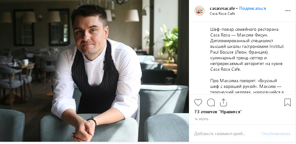The width and height of the screenshot is (296, 144).
Task: Open the post permalink dated 14 июль
Action: [201, 119]
